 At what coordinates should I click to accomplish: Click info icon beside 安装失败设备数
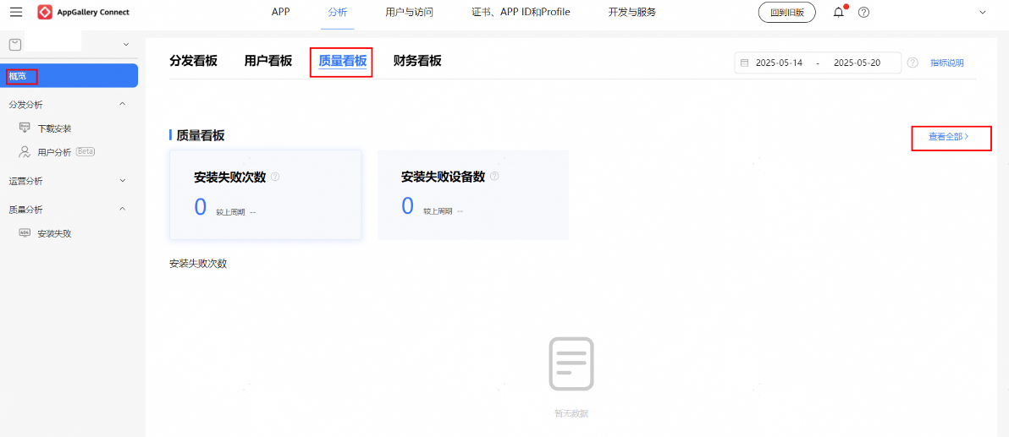point(494,177)
